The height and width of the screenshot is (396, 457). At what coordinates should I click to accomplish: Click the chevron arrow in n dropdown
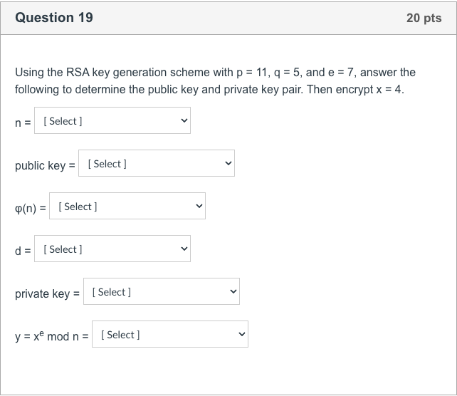pyautogui.click(x=184, y=120)
